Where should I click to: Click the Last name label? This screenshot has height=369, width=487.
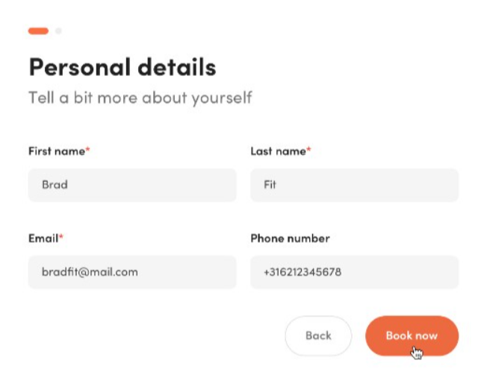(279, 151)
